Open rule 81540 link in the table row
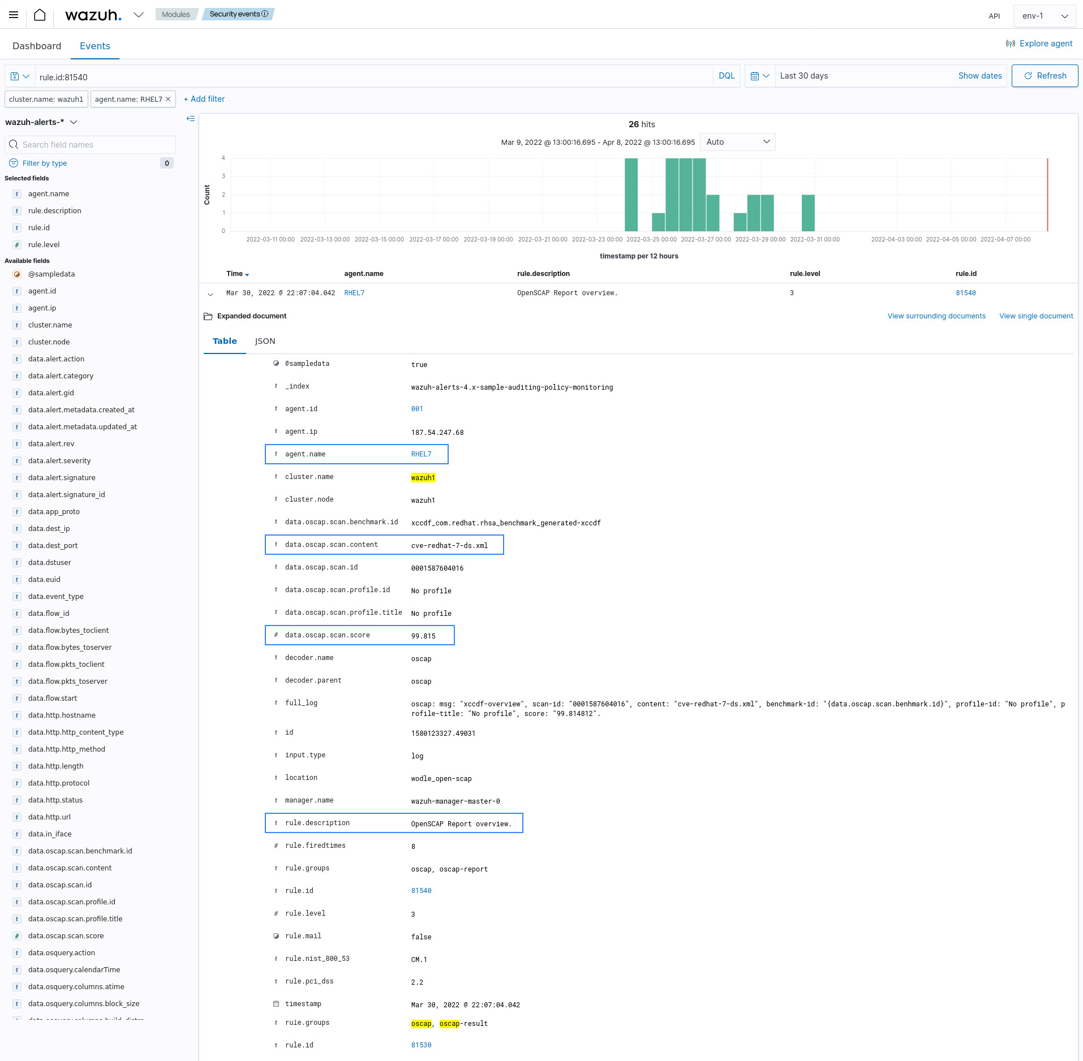The image size is (1083, 1061). [x=966, y=293]
